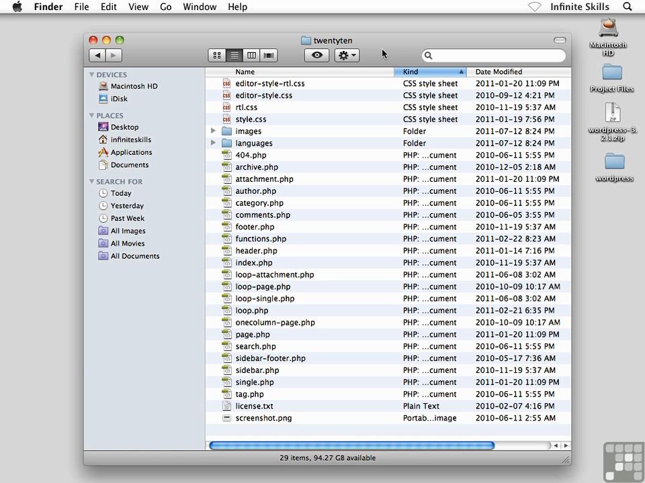Select the style.css file
This screenshot has width=645, height=483.
[x=388, y=119]
